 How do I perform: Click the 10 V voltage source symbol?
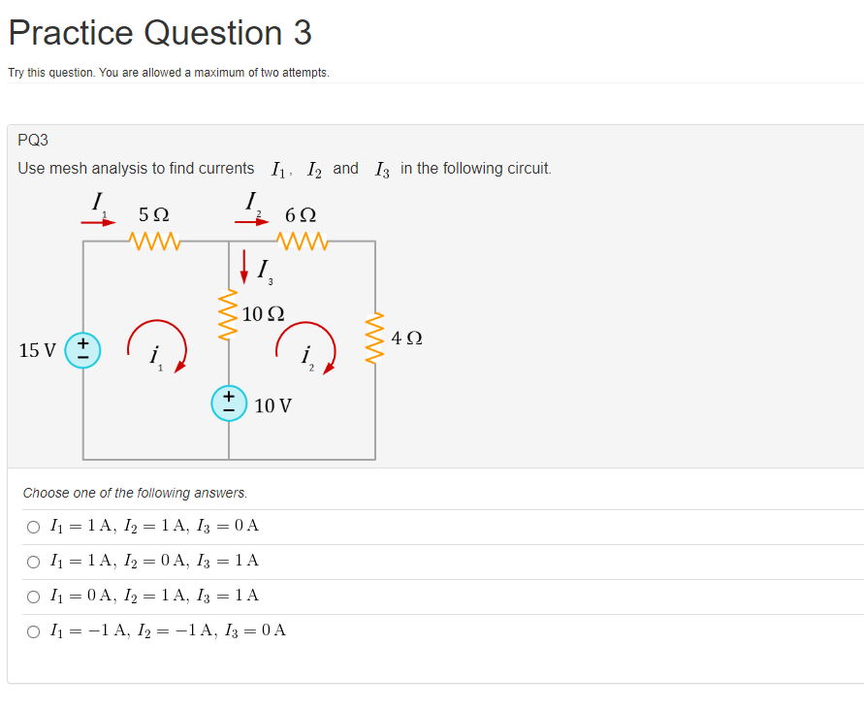(x=229, y=403)
